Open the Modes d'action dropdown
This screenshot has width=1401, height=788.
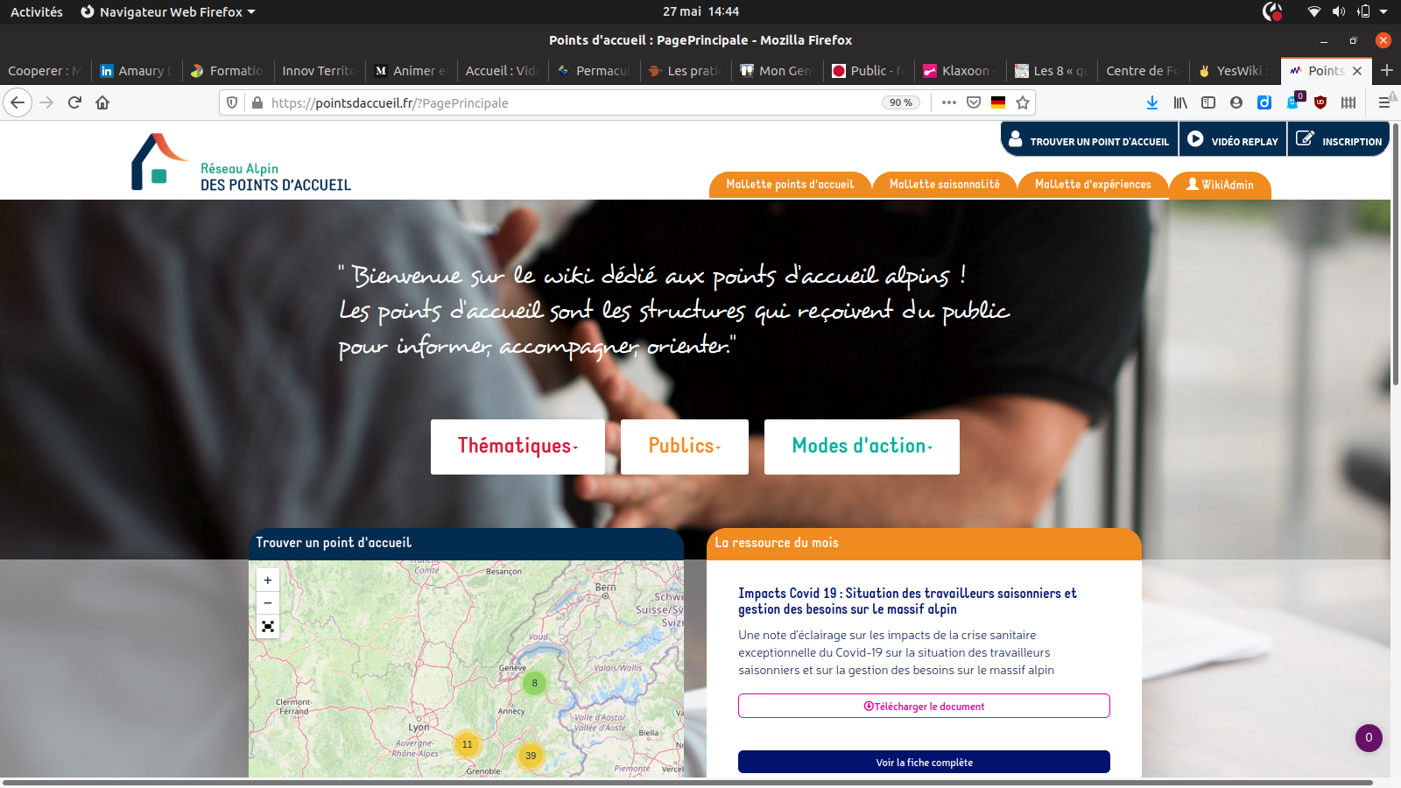pyautogui.click(x=862, y=447)
